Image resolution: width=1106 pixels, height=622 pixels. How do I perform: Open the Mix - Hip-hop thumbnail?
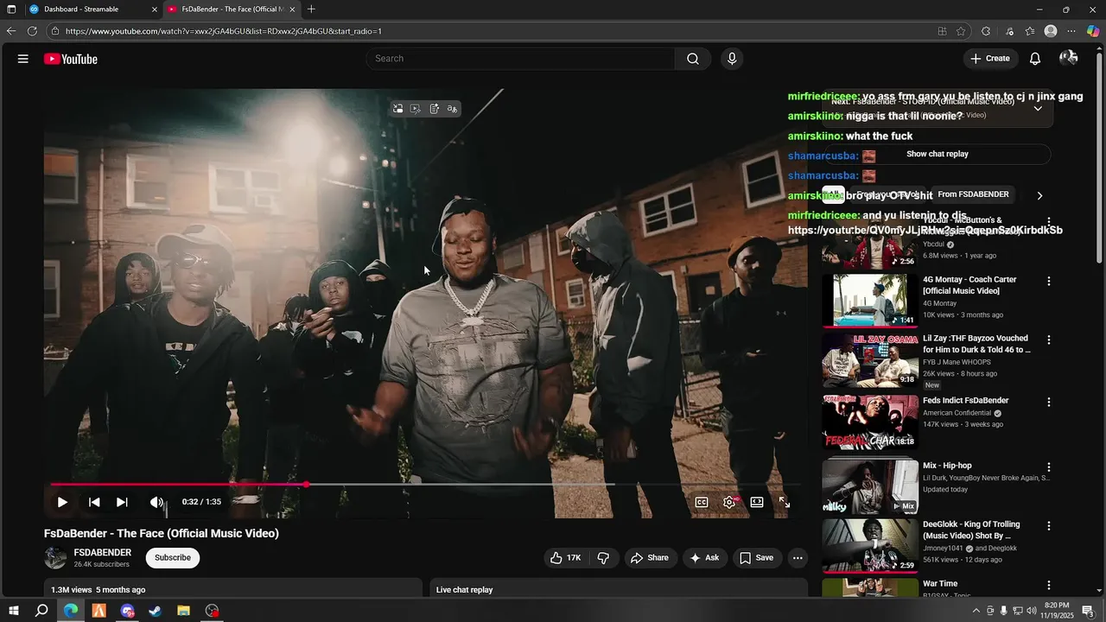point(870,486)
